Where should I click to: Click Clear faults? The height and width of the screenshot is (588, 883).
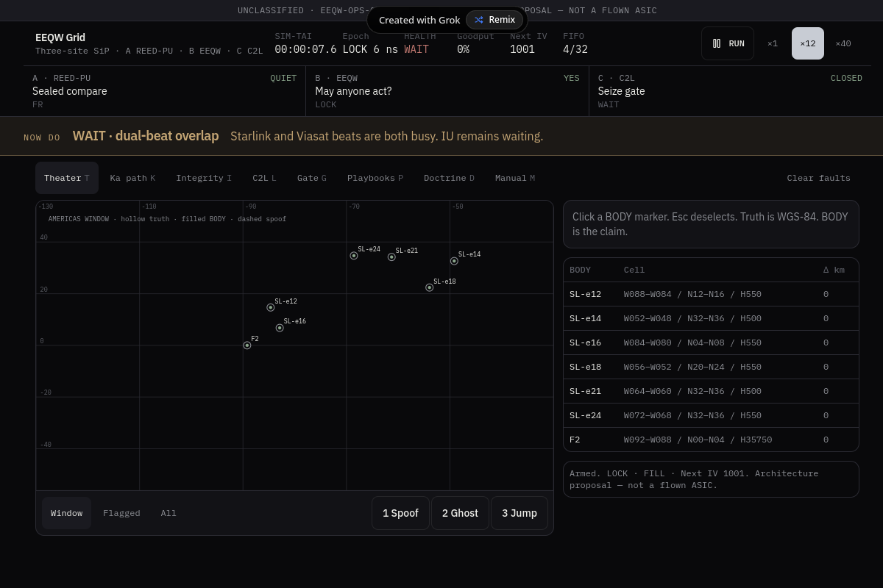click(818, 178)
